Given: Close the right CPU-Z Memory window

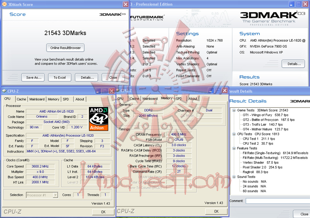Looking at the screenshot, I should tap(224, 90).
